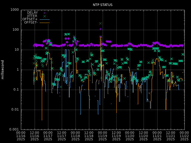Click the JITTER cross marker in legend

(x=44, y=16)
